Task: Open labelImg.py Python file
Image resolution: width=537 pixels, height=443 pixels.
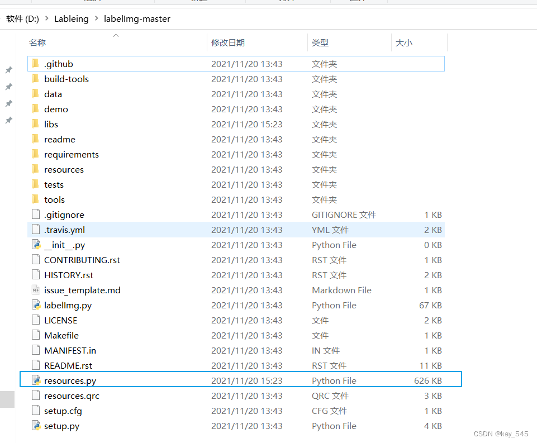Action: click(x=68, y=305)
